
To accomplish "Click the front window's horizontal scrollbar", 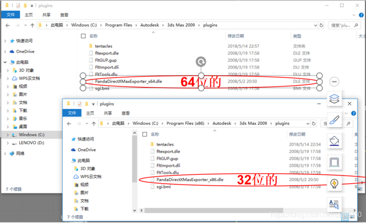I will tap(214, 210).
